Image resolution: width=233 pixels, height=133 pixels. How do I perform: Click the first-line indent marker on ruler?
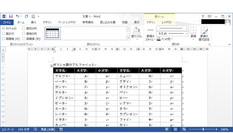(x=54, y=48)
